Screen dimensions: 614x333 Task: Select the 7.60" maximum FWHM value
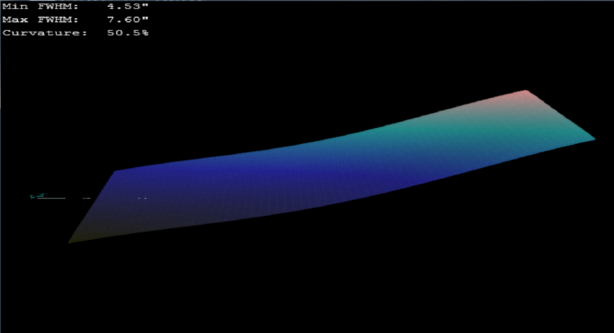click(x=129, y=20)
